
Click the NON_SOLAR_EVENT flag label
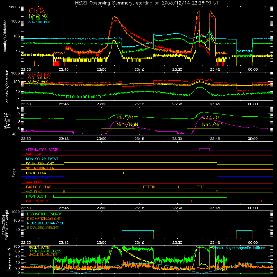coord(42,159)
